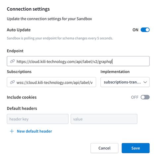Click the link icon in Subscriptions field
Image resolution: width=157 pixels, height=158 pixels.
(12, 82)
